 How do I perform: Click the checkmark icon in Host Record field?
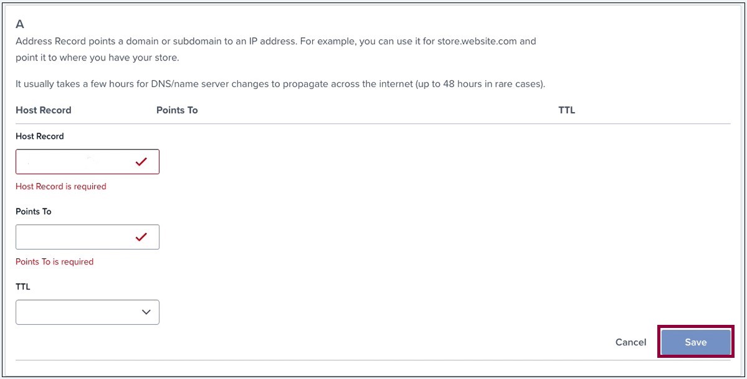pyautogui.click(x=141, y=162)
